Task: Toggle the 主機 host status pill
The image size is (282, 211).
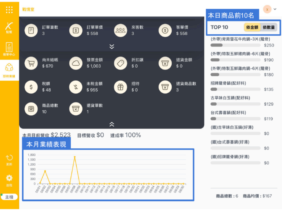Action: click(9, 197)
